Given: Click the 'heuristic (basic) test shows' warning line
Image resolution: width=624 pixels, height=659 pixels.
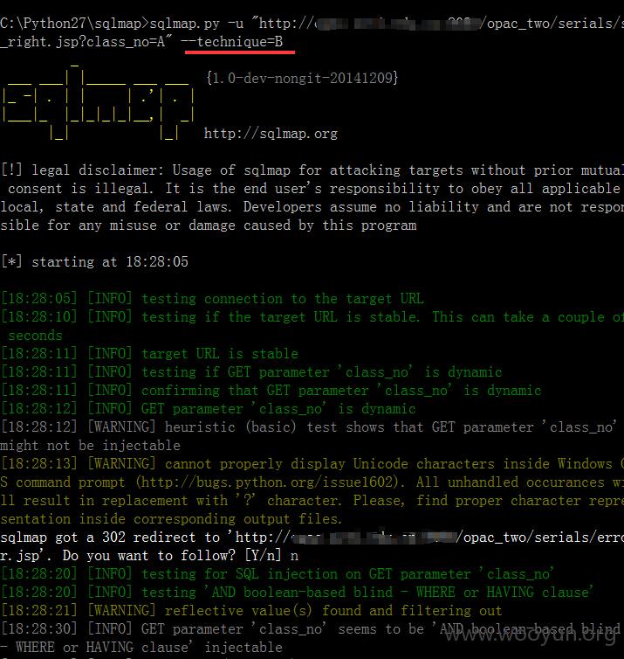Looking at the screenshot, I should click(x=309, y=427).
